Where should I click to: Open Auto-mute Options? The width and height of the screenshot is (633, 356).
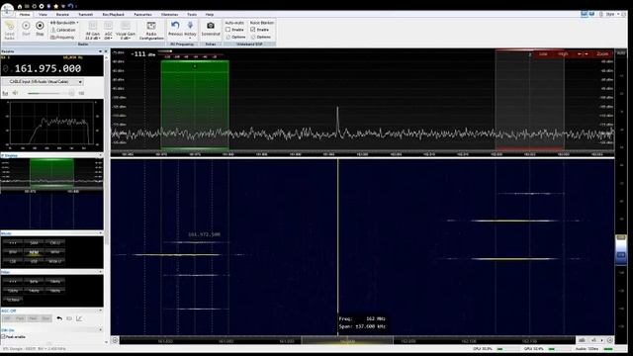(235, 38)
